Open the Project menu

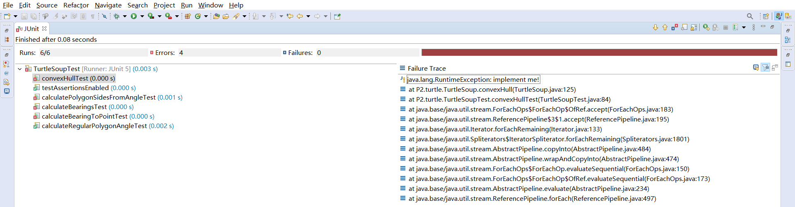click(164, 5)
